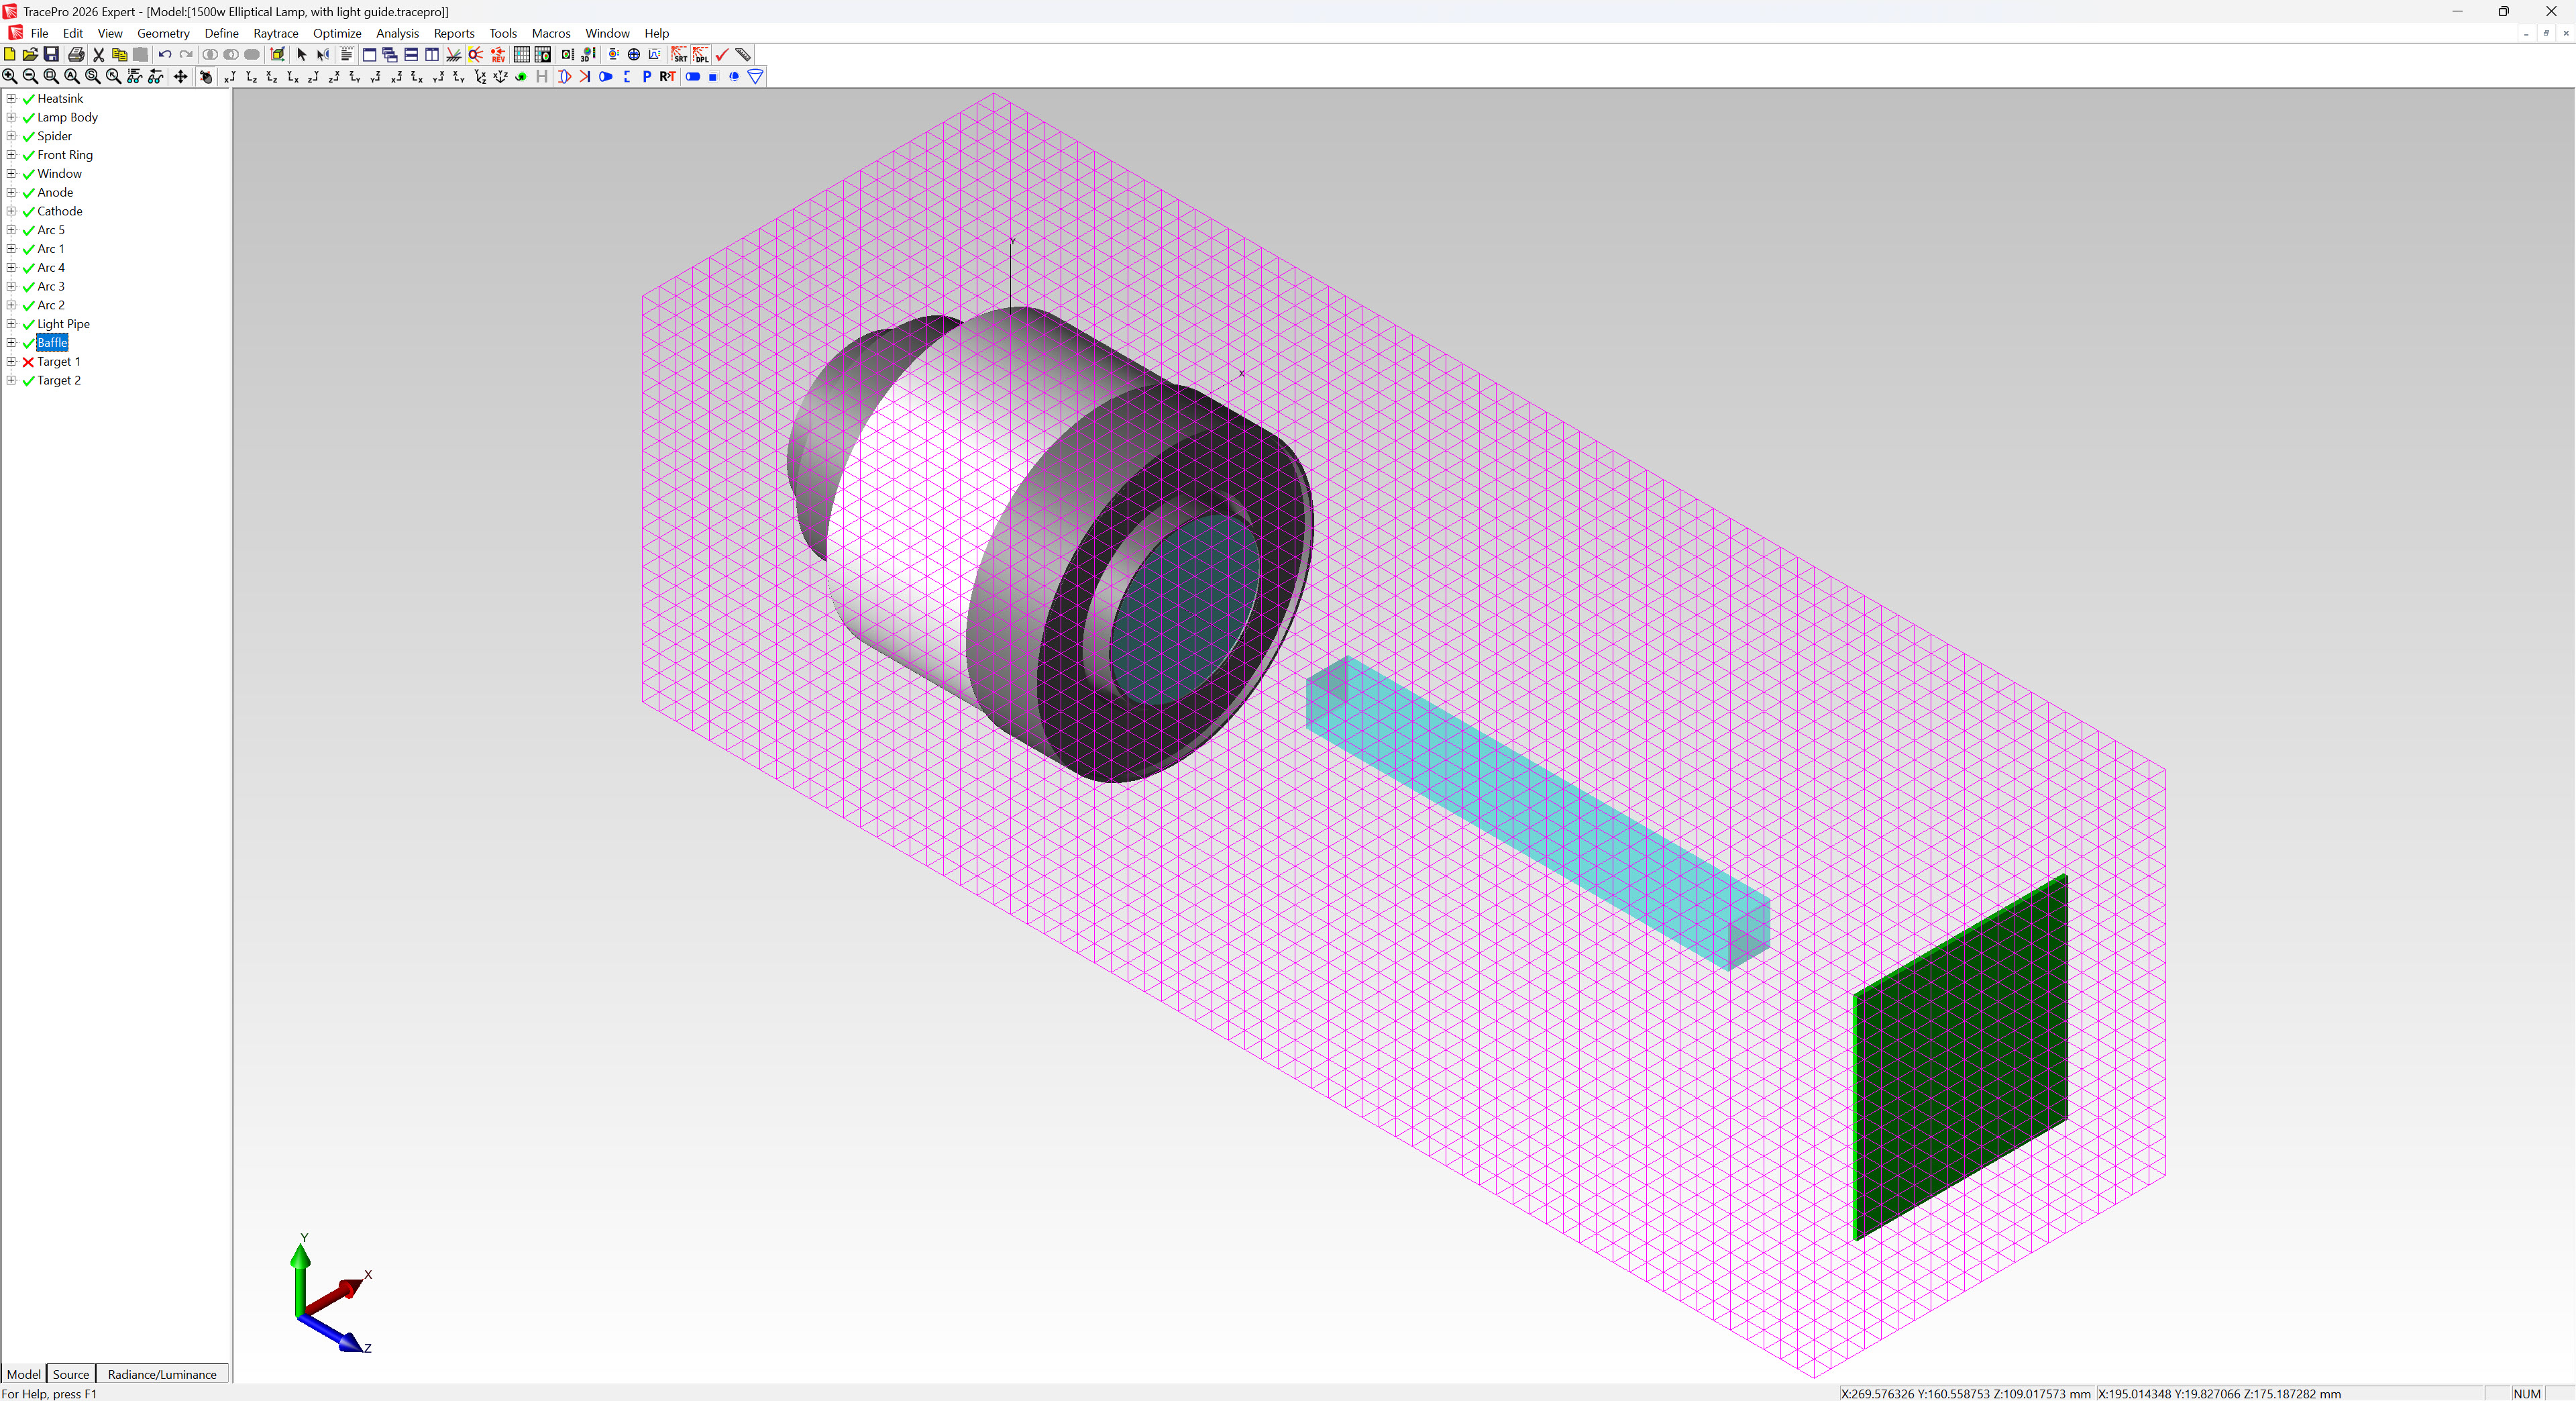The image size is (2576, 1401).
Task: Click the selection arrow tool
Action: 302,54
